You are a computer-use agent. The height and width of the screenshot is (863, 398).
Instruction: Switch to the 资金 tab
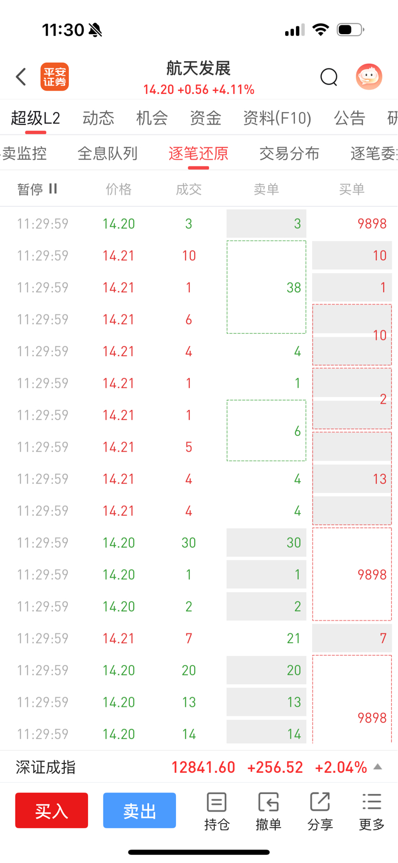[x=205, y=118]
